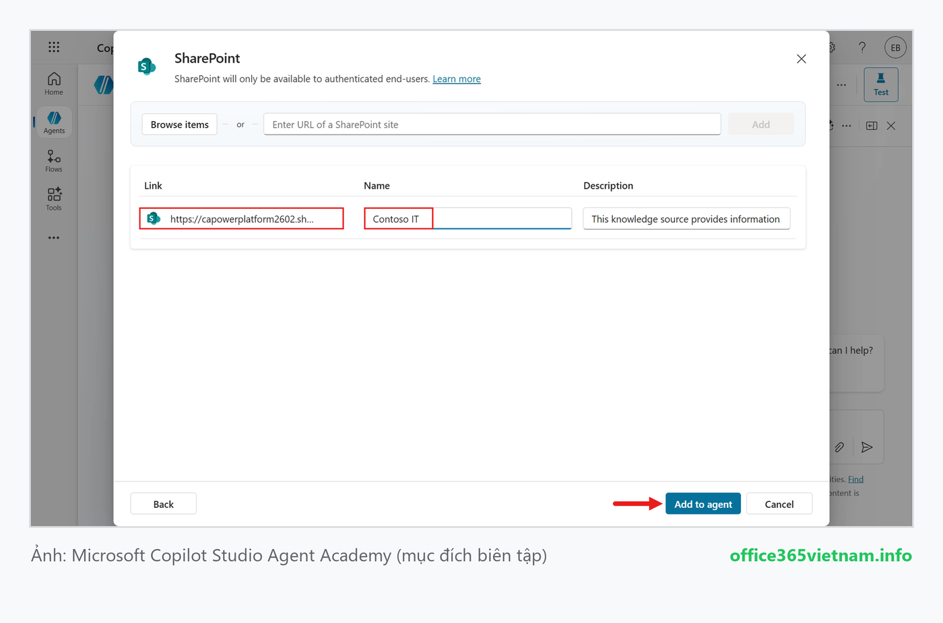
Task: Click the Name column header
Action: pyautogui.click(x=377, y=186)
